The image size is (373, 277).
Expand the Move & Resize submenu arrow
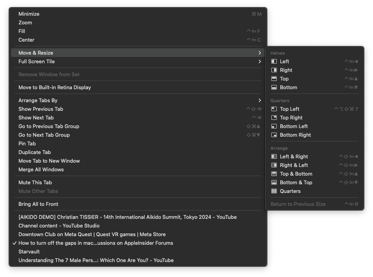[x=260, y=53]
